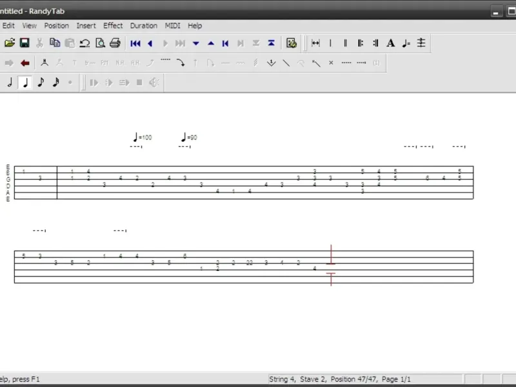Image resolution: width=516 pixels, height=387 pixels.
Task: Open the Duration menu
Action: [x=143, y=26]
